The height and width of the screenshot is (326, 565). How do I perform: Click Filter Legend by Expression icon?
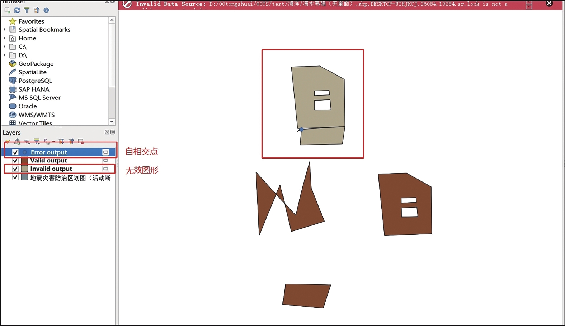coord(46,142)
